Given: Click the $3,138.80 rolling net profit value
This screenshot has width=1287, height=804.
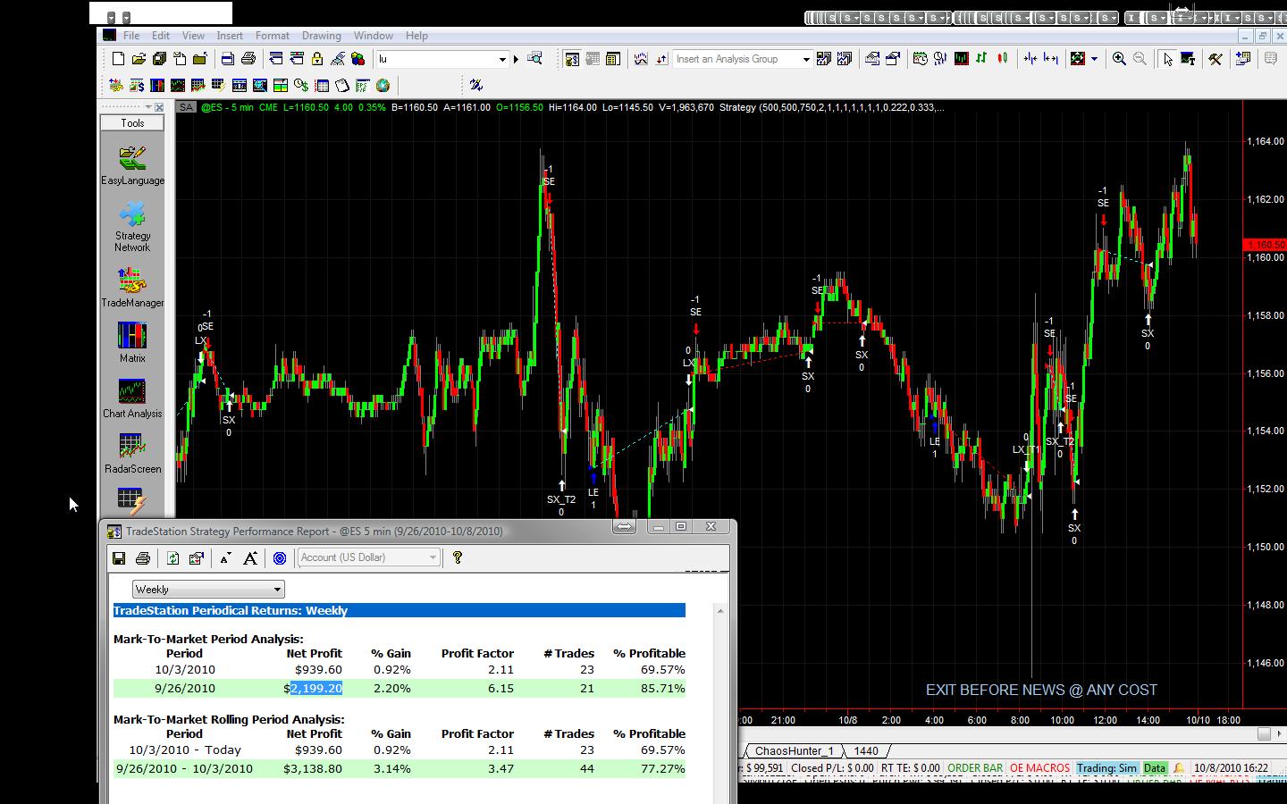Looking at the screenshot, I should (313, 768).
